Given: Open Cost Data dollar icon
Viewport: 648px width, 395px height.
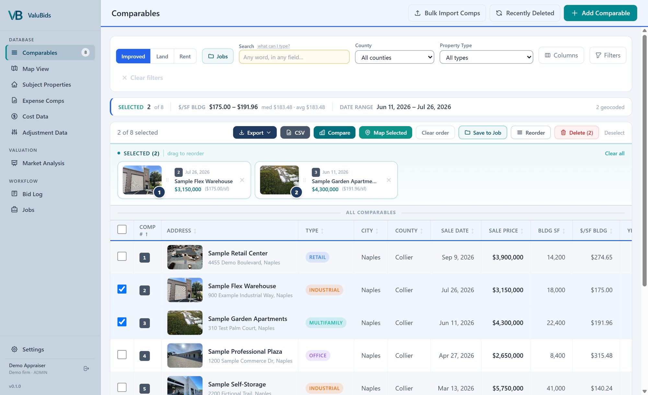Looking at the screenshot, I should (14, 116).
